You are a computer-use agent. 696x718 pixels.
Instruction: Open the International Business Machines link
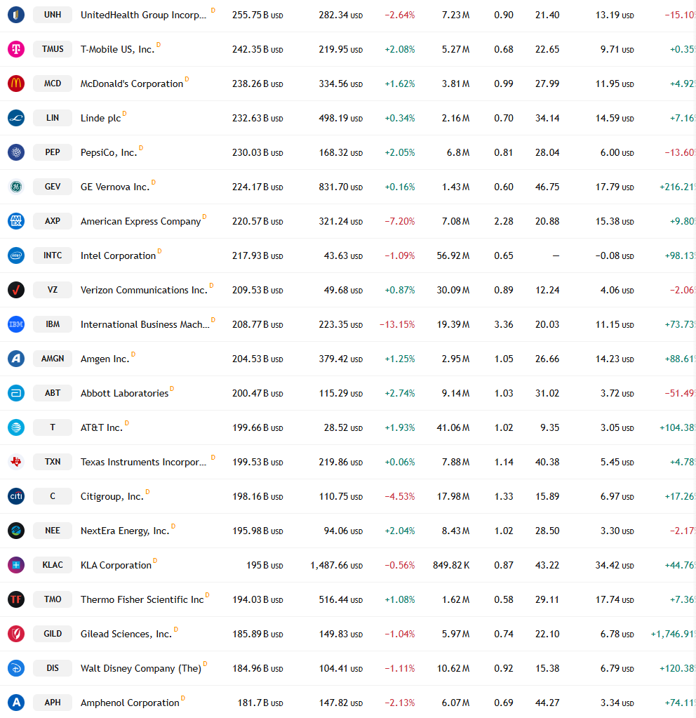[145, 324]
